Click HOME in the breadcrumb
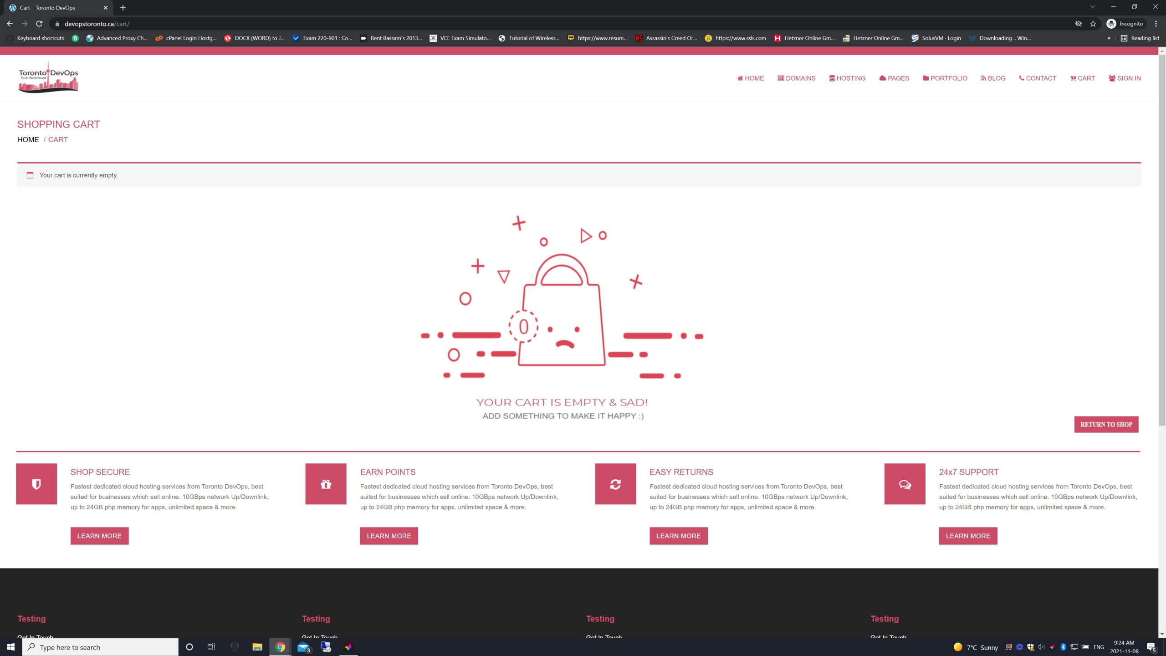This screenshot has width=1166, height=656. pos(28,140)
